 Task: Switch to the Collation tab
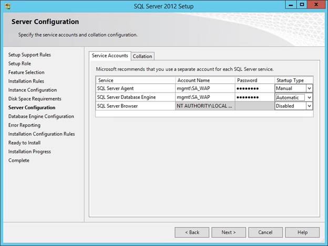[142, 56]
